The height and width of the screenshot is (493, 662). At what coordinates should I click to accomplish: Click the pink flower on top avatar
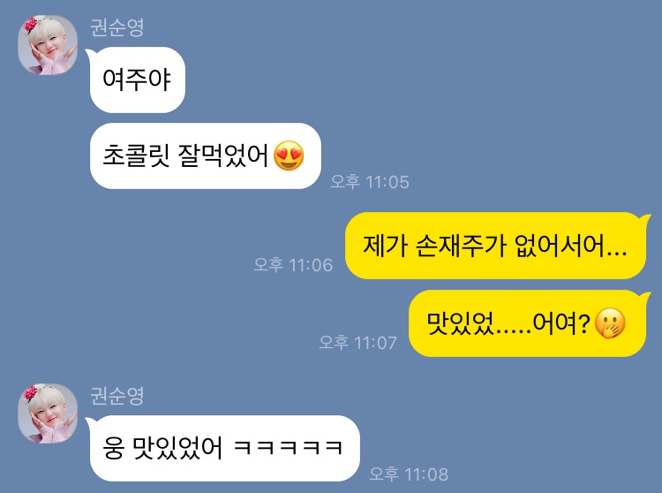pyautogui.click(x=30, y=25)
